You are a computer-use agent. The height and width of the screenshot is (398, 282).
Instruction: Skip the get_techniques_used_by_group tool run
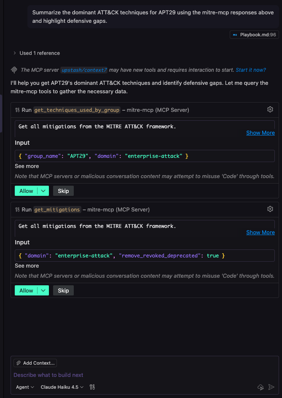coord(63,191)
